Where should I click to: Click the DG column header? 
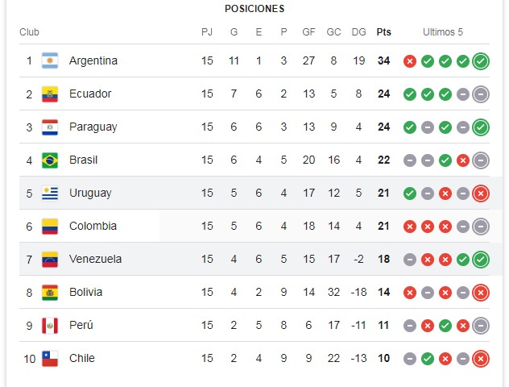[358, 31]
